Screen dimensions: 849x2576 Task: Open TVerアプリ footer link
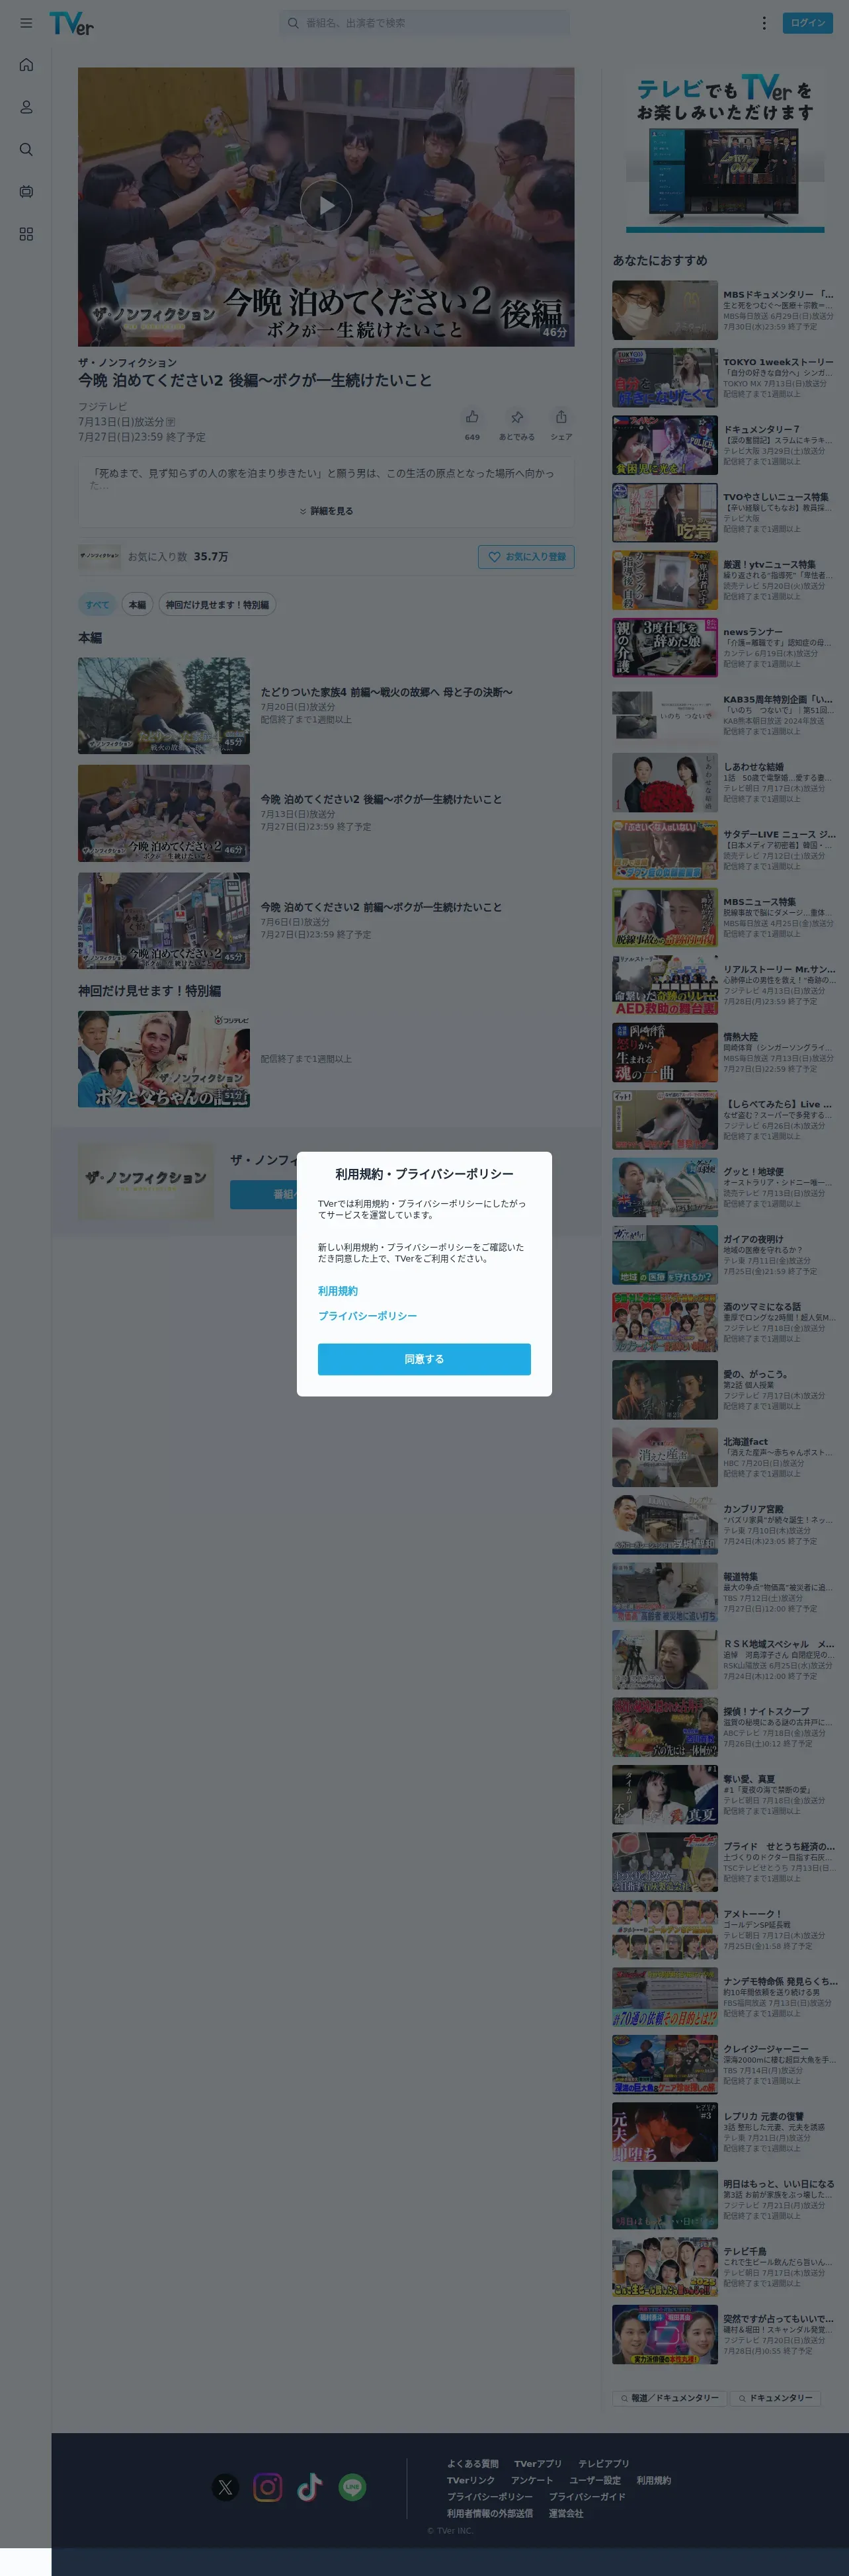(x=538, y=2464)
